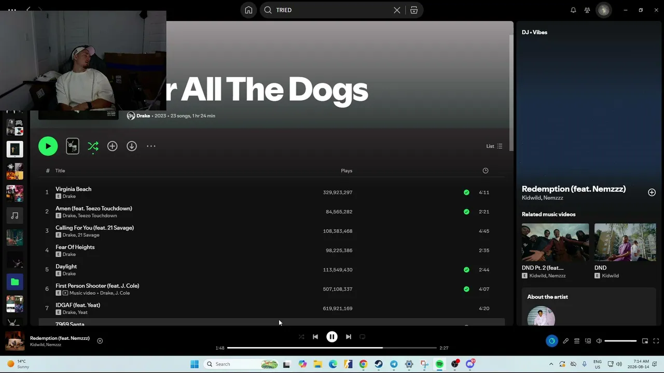Expand the system tray hidden icons chevron
The width and height of the screenshot is (664, 373).
tap(551, 364)
